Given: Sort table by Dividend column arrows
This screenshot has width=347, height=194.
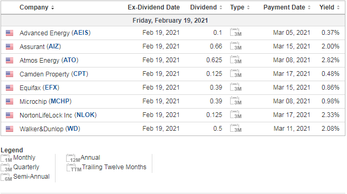Looking at the screenshot, I should 221,8.
